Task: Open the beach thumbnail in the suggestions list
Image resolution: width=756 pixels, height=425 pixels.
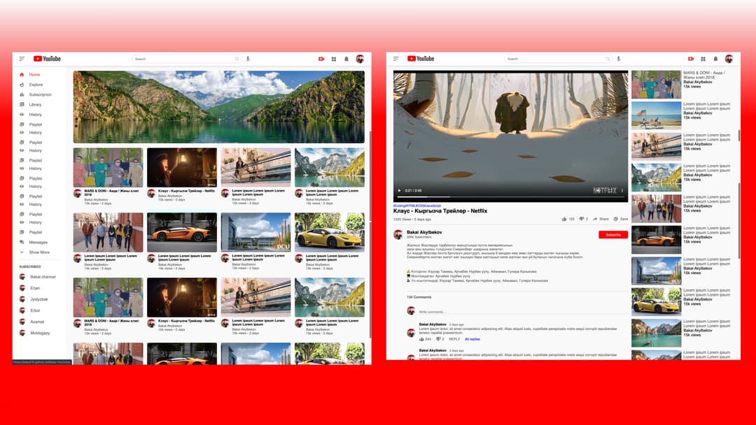Action: [x=656, y=115]
